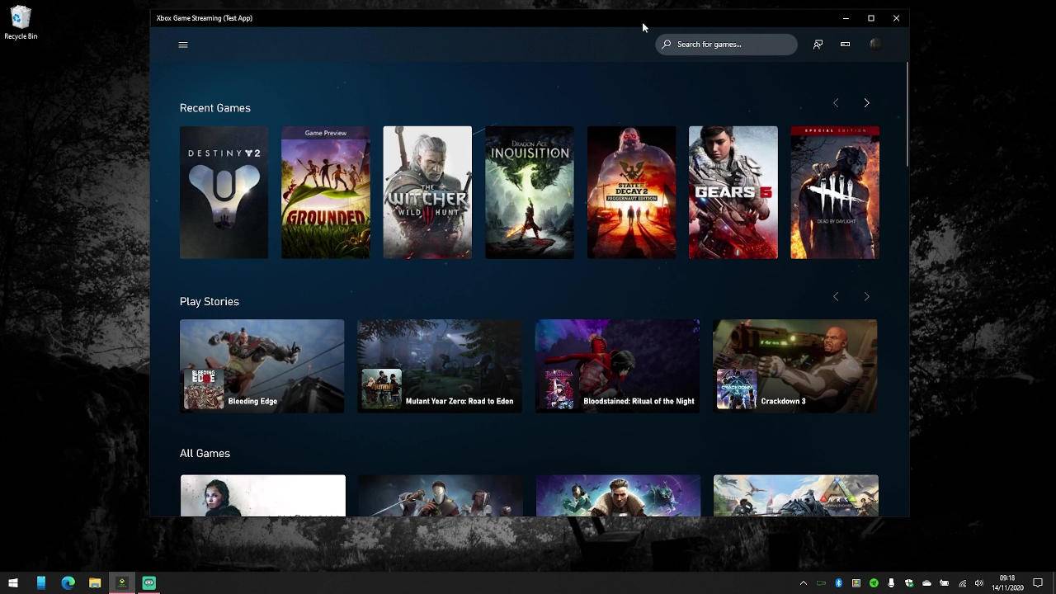Advance Play Stories with right arrow
Viewport: 1056px width, 594px height.
click(866, 296)
